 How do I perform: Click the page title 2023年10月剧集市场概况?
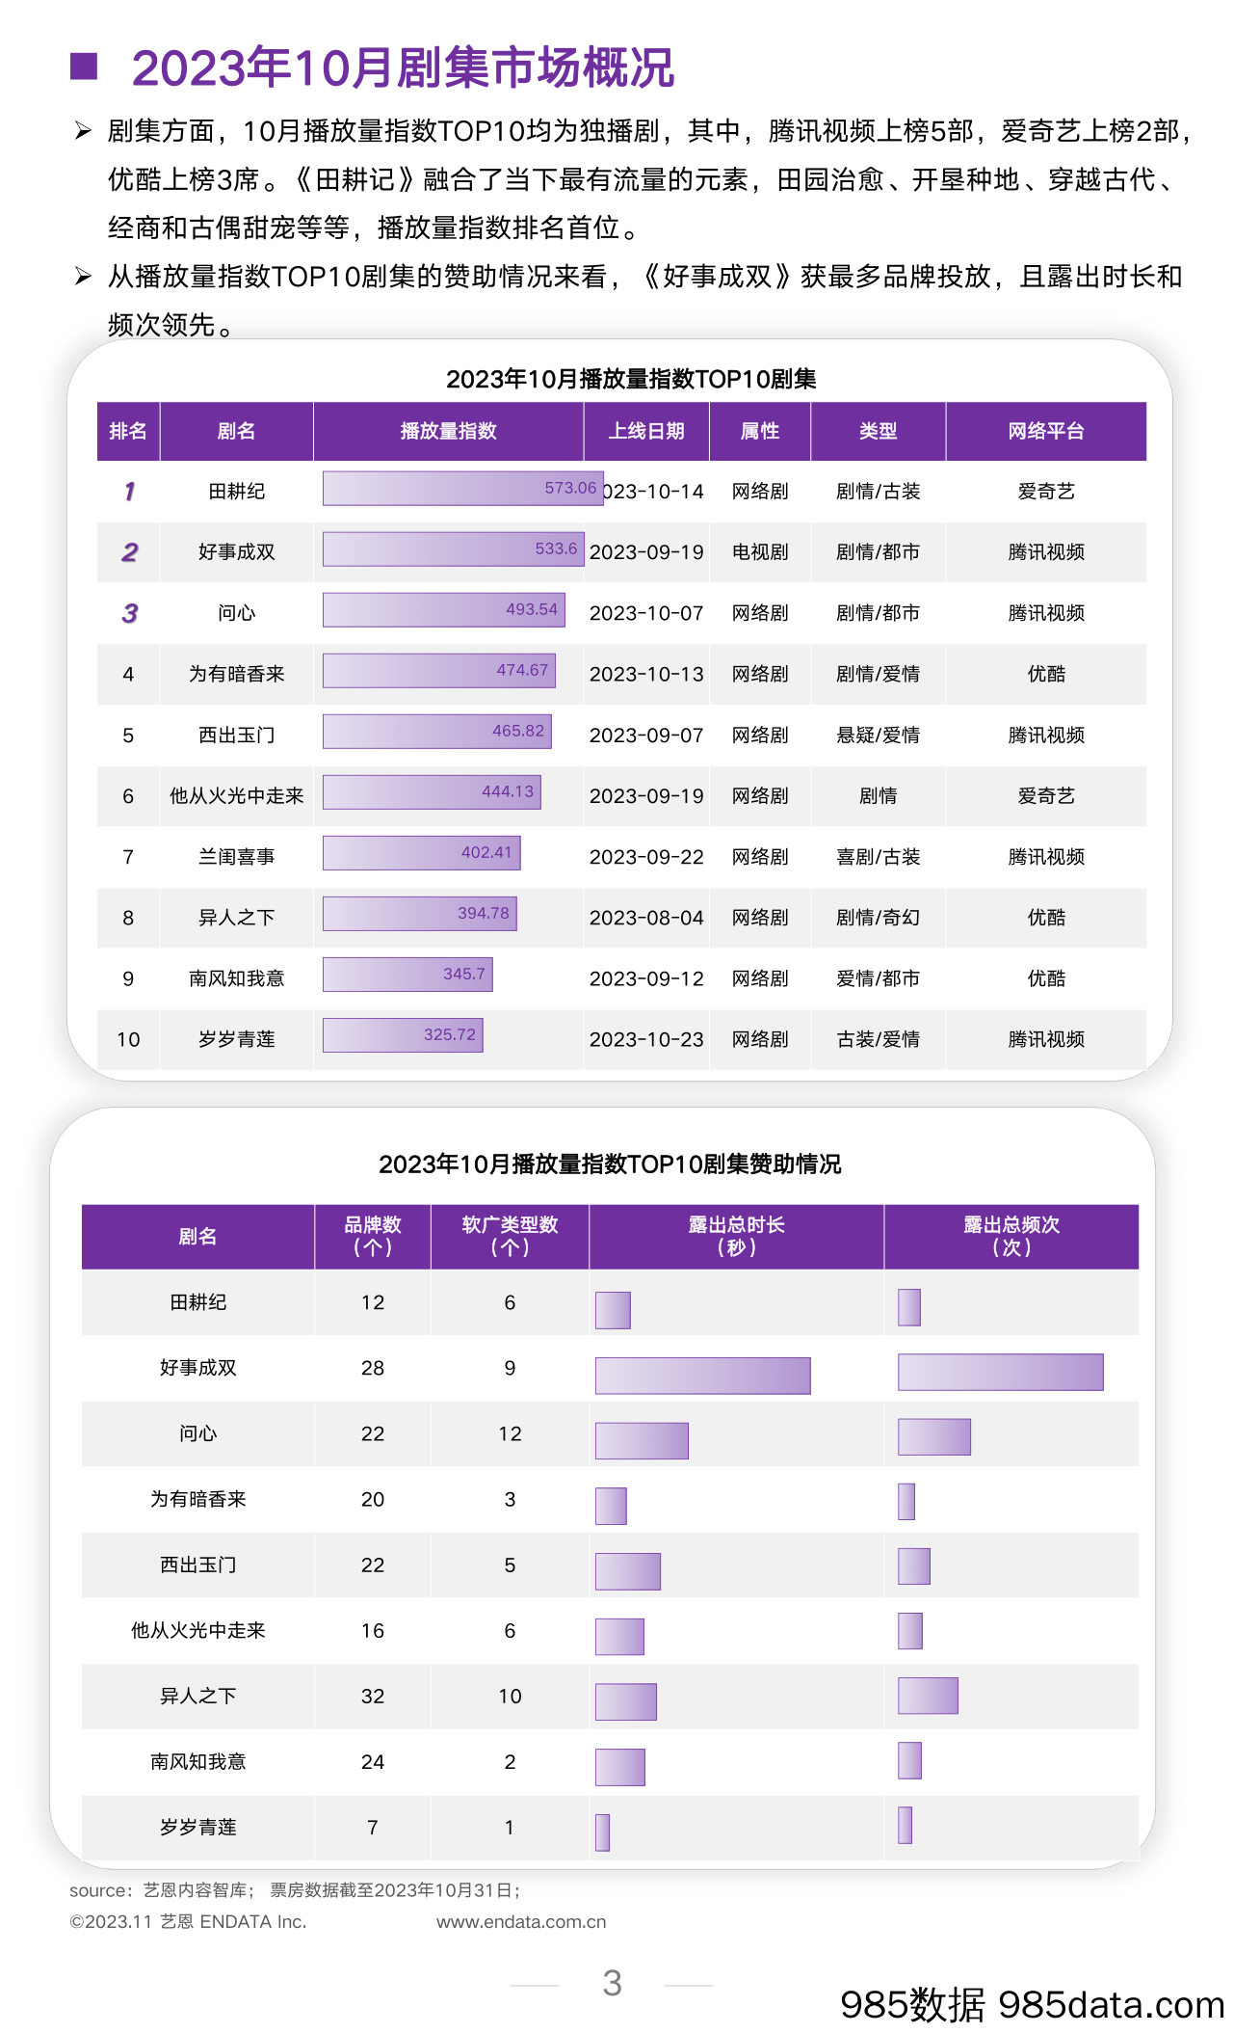pos(403,67)
